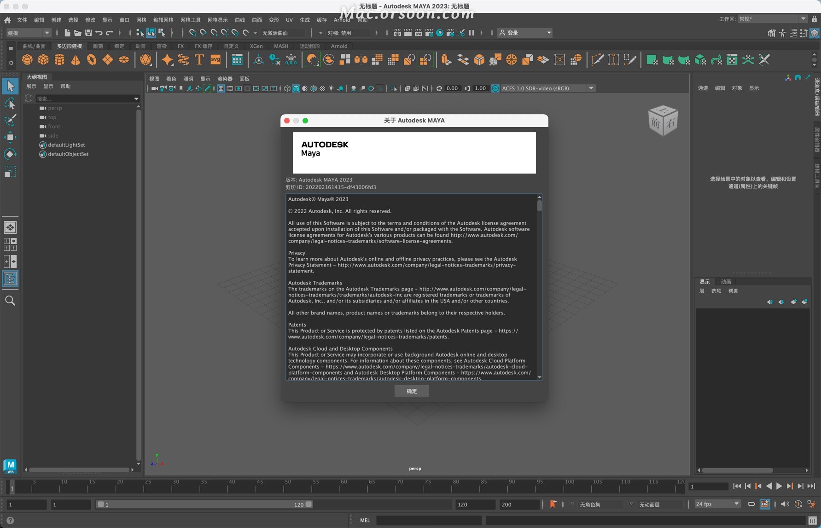Click the Maya logo icon bottom left
Screen dimensions: 821x528
point(10,466)
